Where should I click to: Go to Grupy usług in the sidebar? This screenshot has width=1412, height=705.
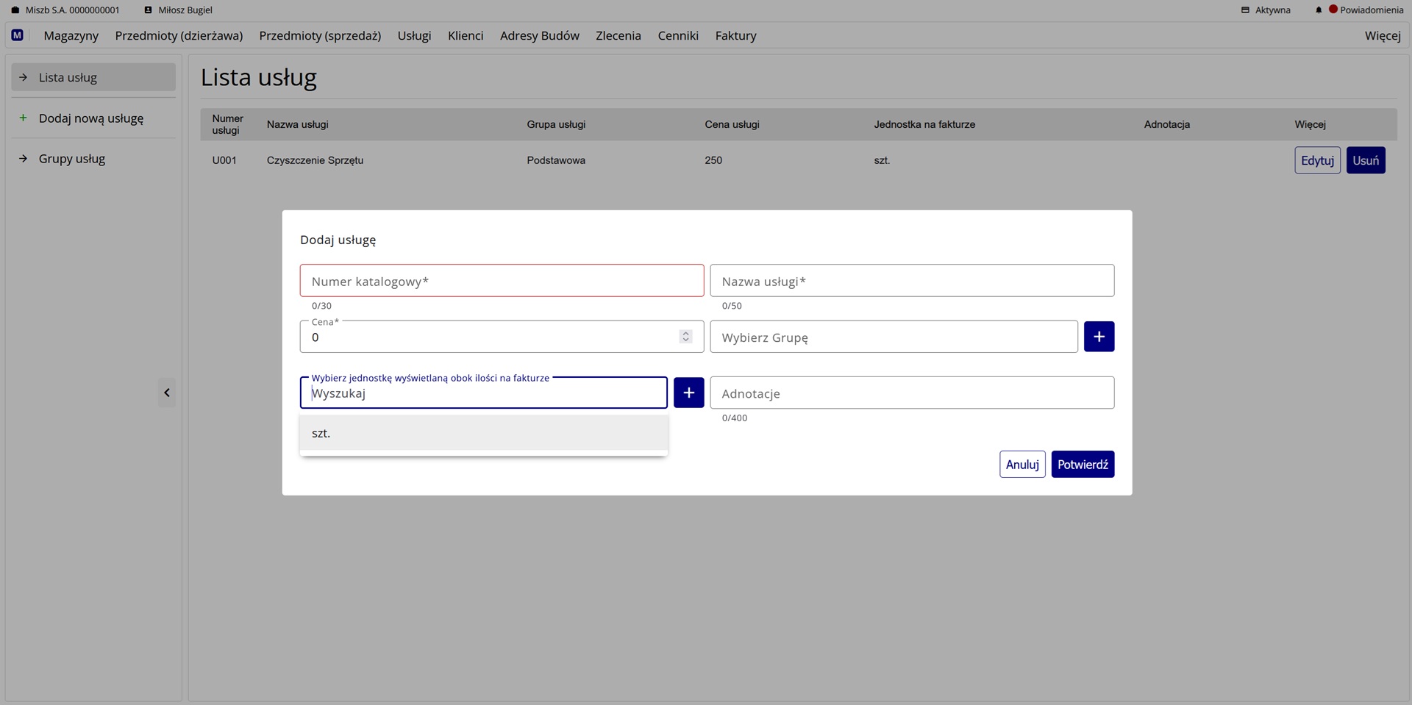pyautogui.click(x=72, y=159)
